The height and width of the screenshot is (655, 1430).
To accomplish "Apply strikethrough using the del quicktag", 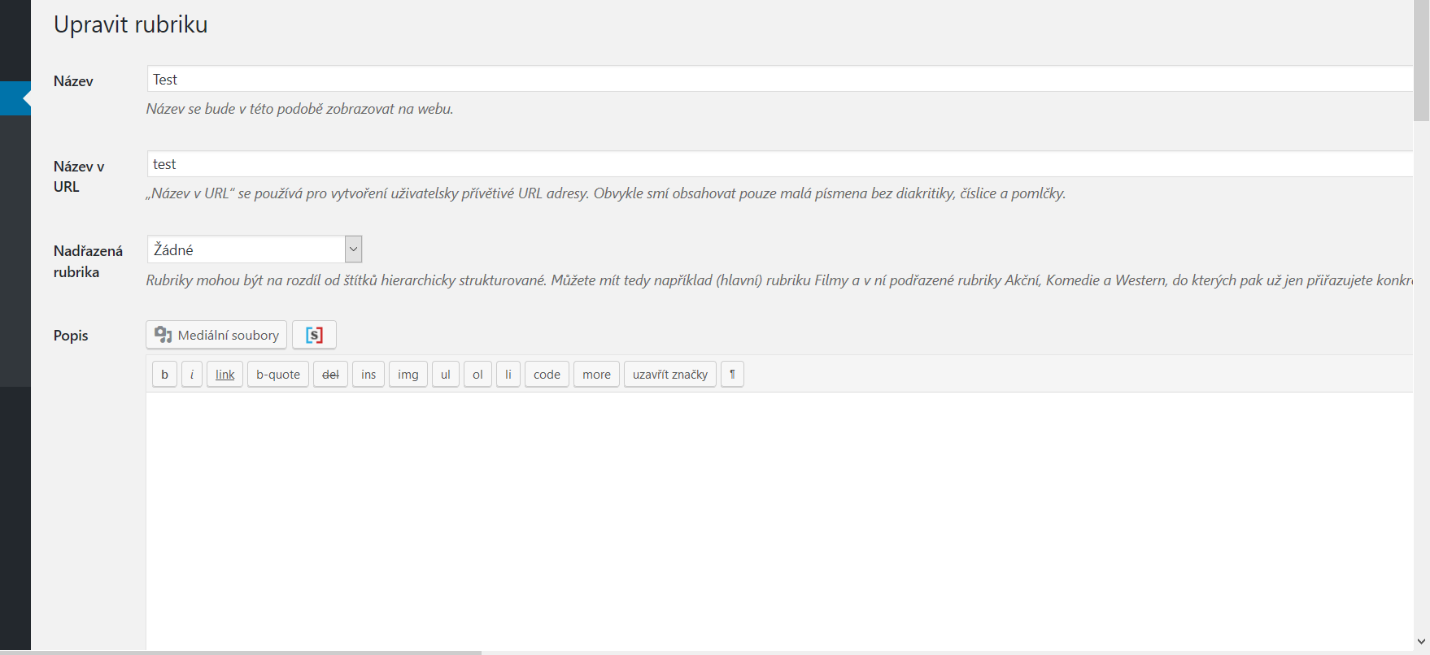I will tap(330, 374).
